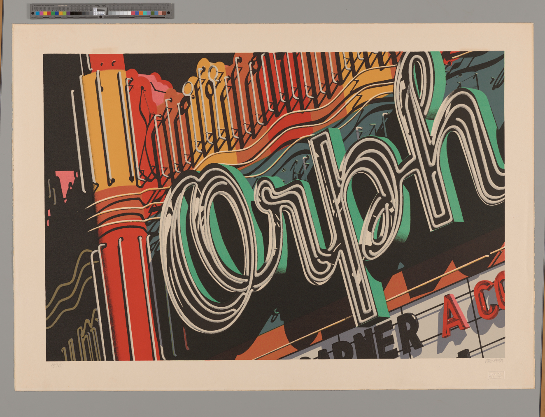Click the color calibration target ruler
The image size is (545, 417).
click(101, 11)
